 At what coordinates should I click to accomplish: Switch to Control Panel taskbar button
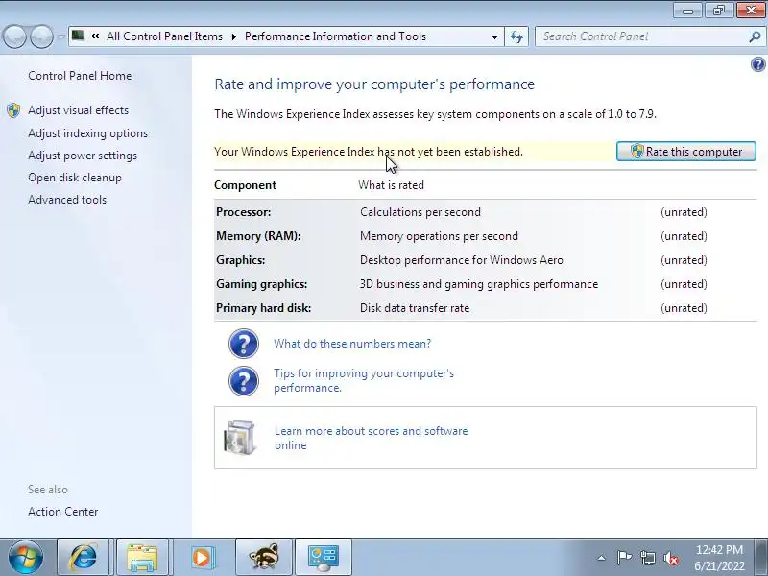[x=324, y=558]
